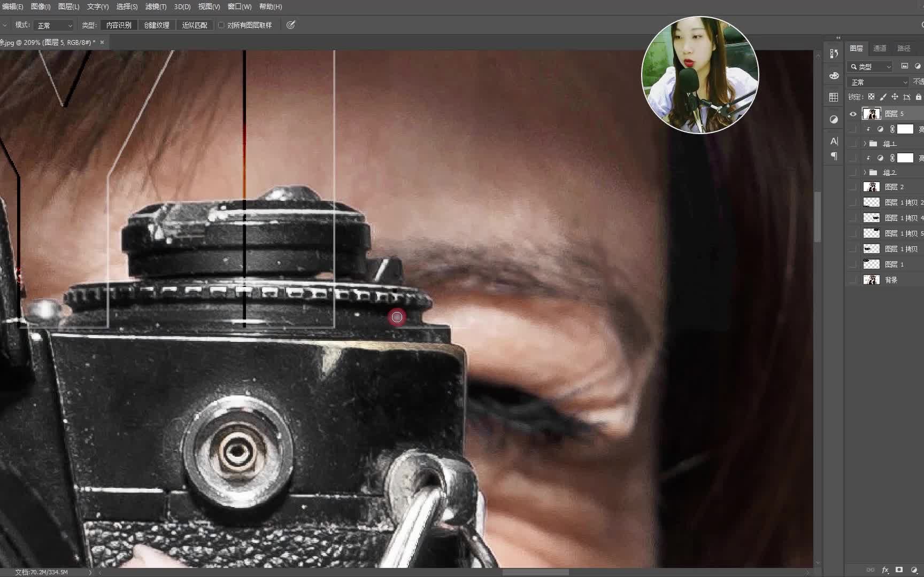The width and height of the screenshot is (924, 577).
Task: Lock all padlock icon
Action: (918, 97)
